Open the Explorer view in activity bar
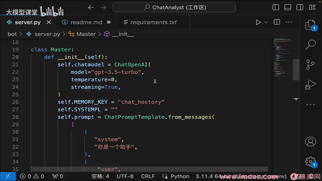Screen dimensions: 322x181 coord(311,25)
